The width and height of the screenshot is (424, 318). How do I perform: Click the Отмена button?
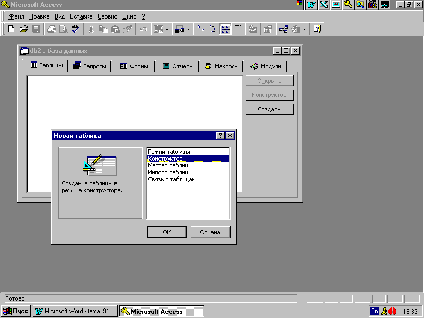[210, 232]
